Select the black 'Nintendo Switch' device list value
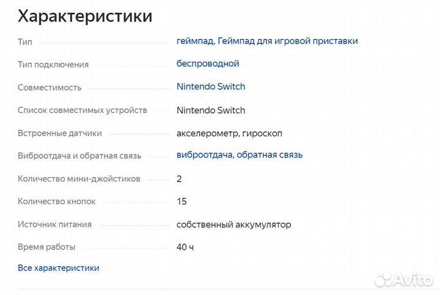 tap(211, 110)
